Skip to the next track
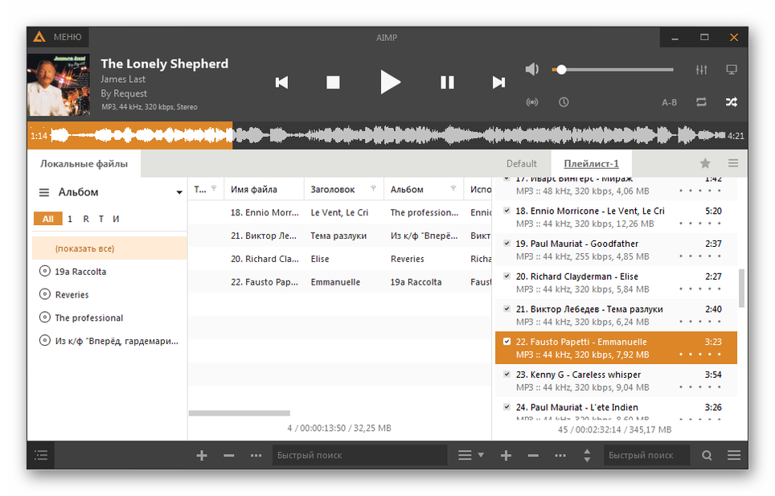Screen dimensions: 775x496 pos(498,82)
